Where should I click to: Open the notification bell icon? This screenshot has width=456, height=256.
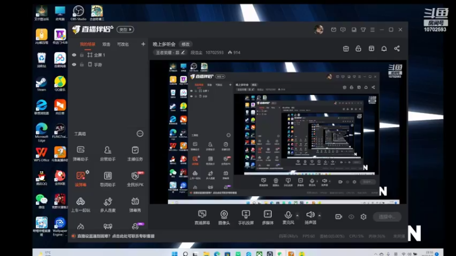click(x=384, y=48)
